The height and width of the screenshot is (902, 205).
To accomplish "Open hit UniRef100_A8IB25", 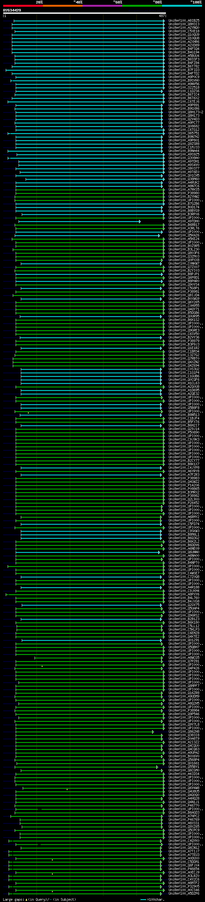I will pos(184,21).
